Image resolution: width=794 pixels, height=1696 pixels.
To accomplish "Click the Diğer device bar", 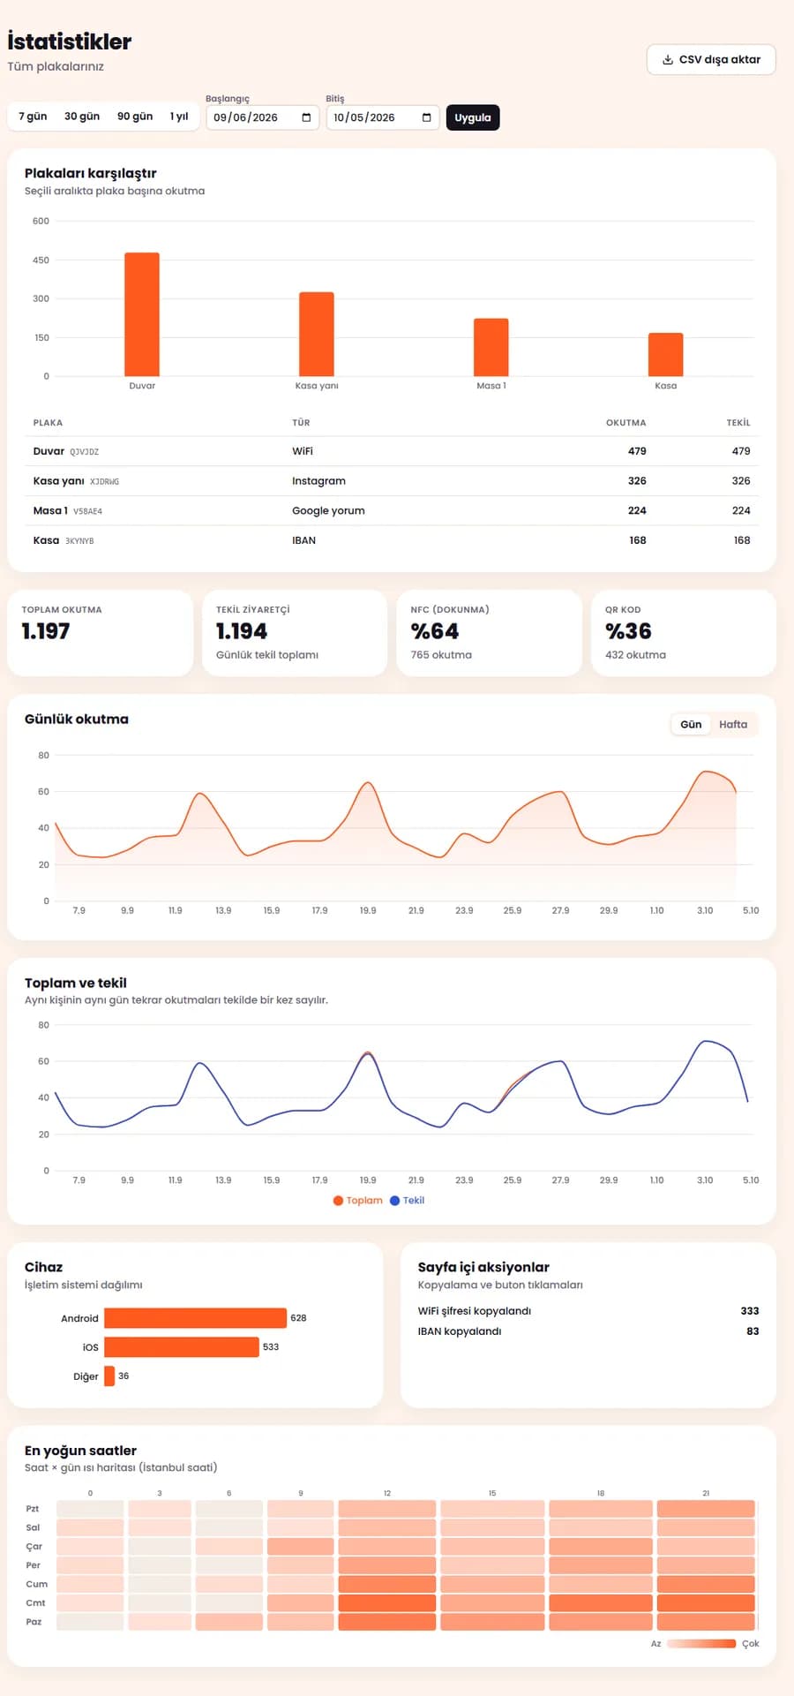I will (109, 1376).
